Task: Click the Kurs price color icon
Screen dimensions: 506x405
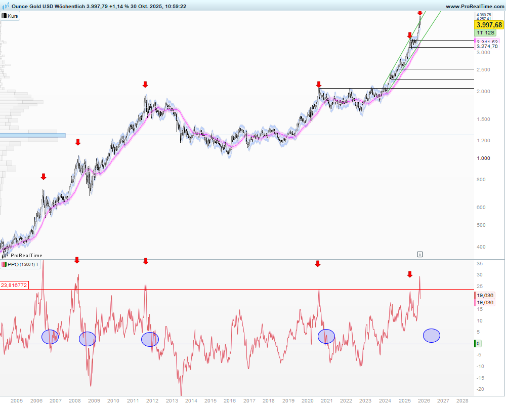Action: coord(4,16)
